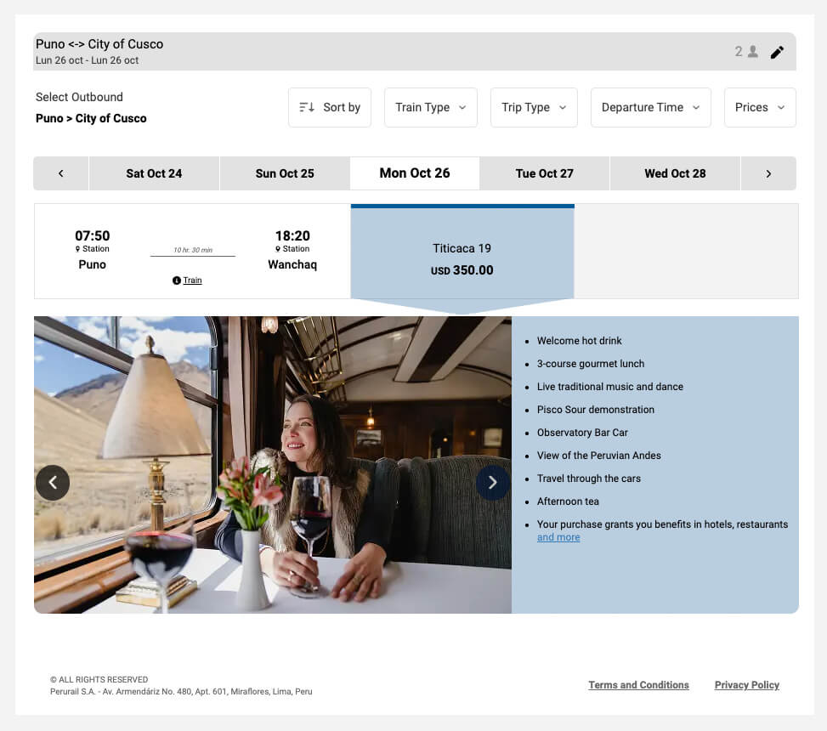The image size is (827, 731).
Task: Click the pencil edit icon in trip header
Action: (x=776, y=52)
